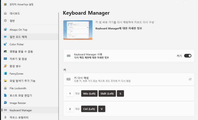Image resolution: width=198 pixels, height=120 pixels.
Task: Select the FancyZones icon
Action: point(5,74)
